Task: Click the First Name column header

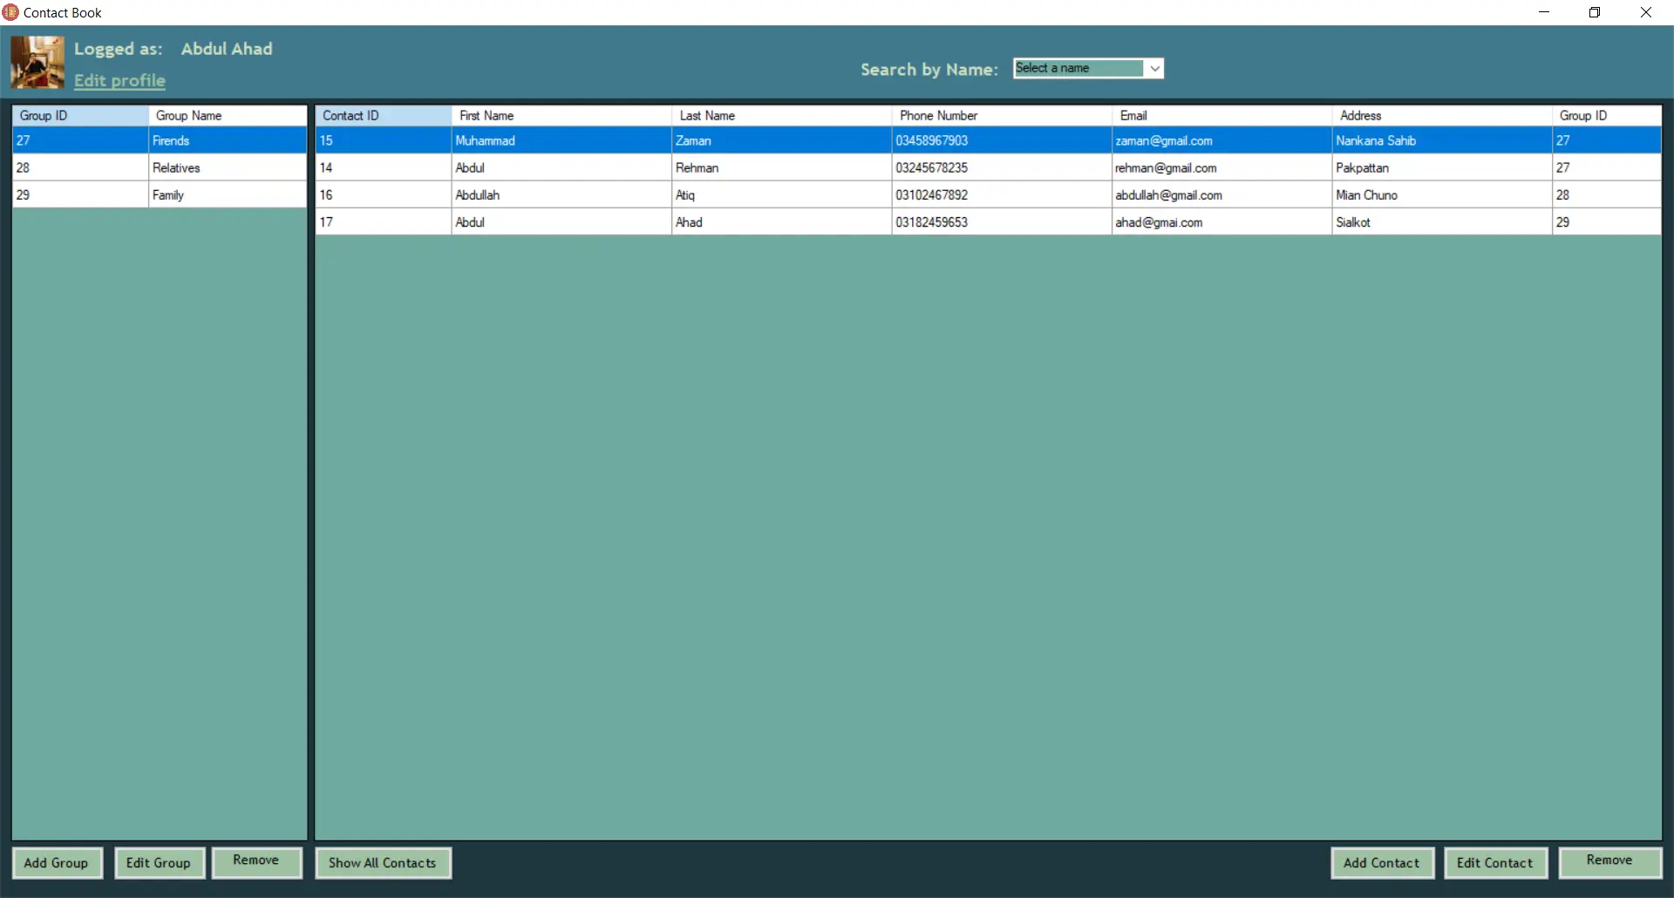Action: pyautogui.click(x=561, y=116)
